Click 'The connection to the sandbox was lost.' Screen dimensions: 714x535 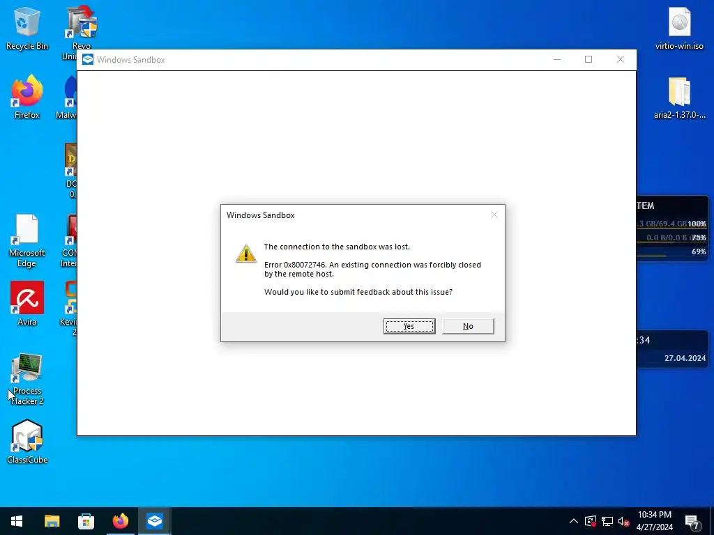337,247
